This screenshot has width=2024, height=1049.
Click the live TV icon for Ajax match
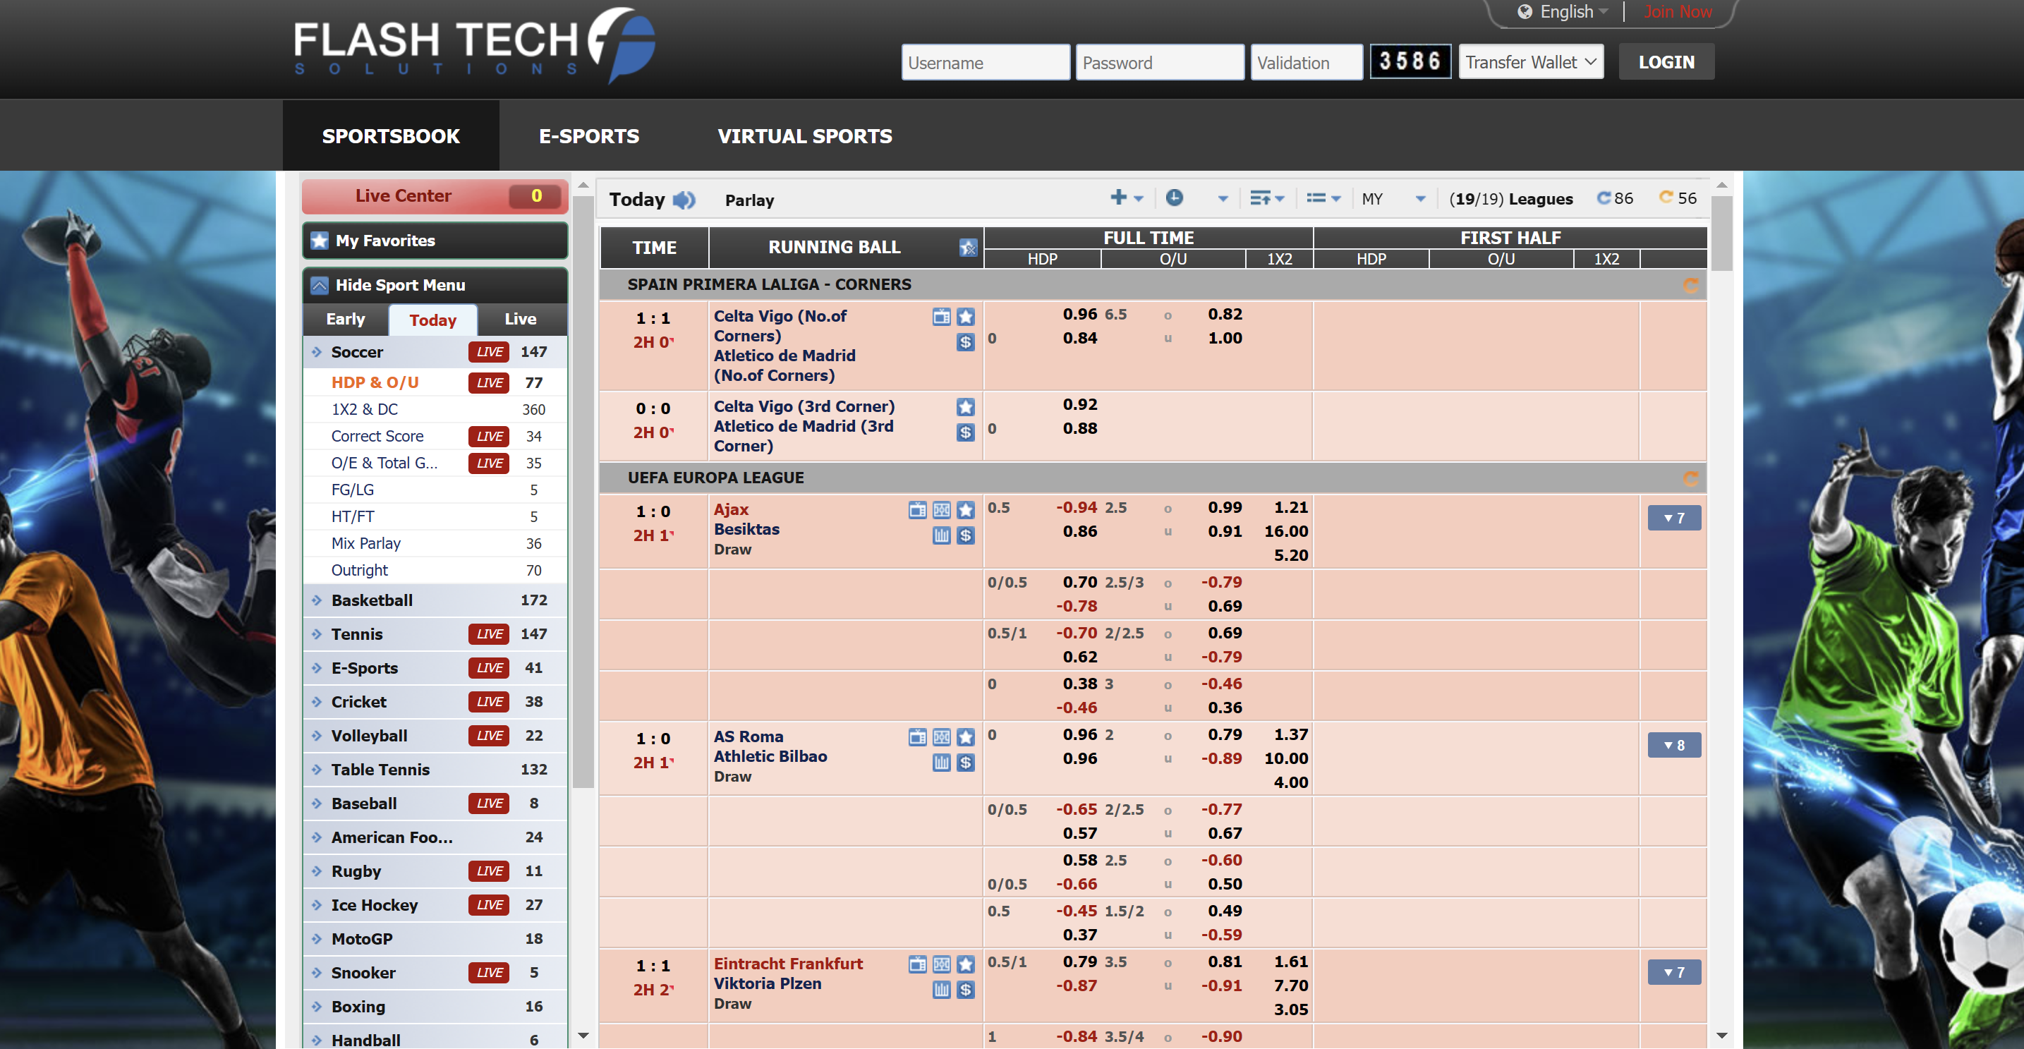pyautogui.click(x=917, y=510)
